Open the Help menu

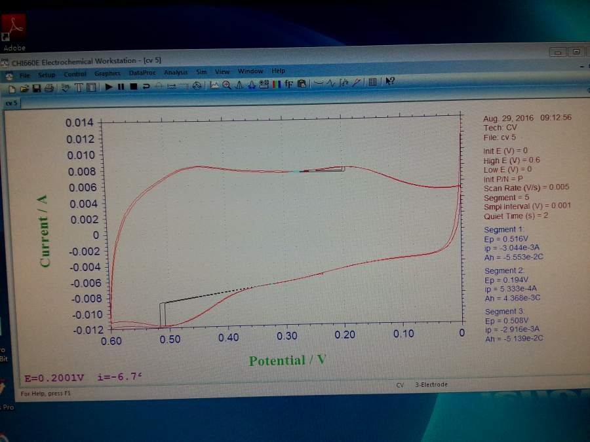[279, 70]
